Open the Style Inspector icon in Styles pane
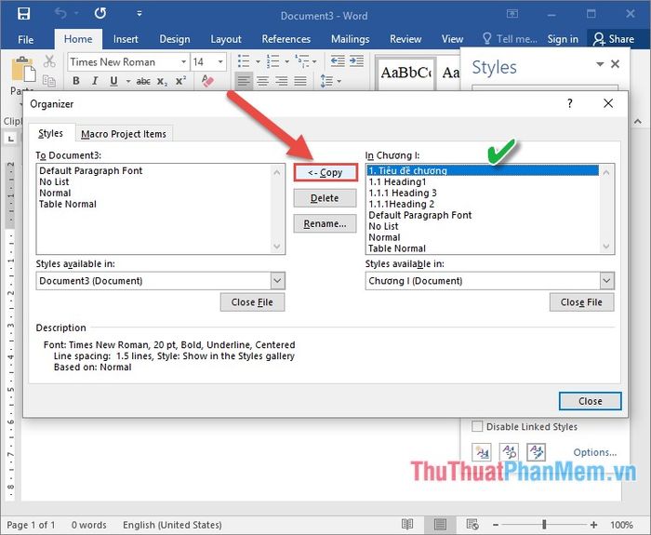This screenshot has width=651, height=535. (x=509, y=452)
